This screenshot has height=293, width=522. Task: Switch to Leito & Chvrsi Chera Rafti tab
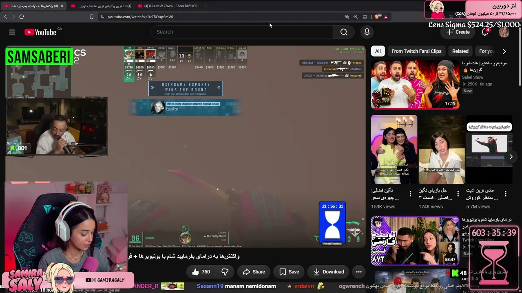[167, 6]
